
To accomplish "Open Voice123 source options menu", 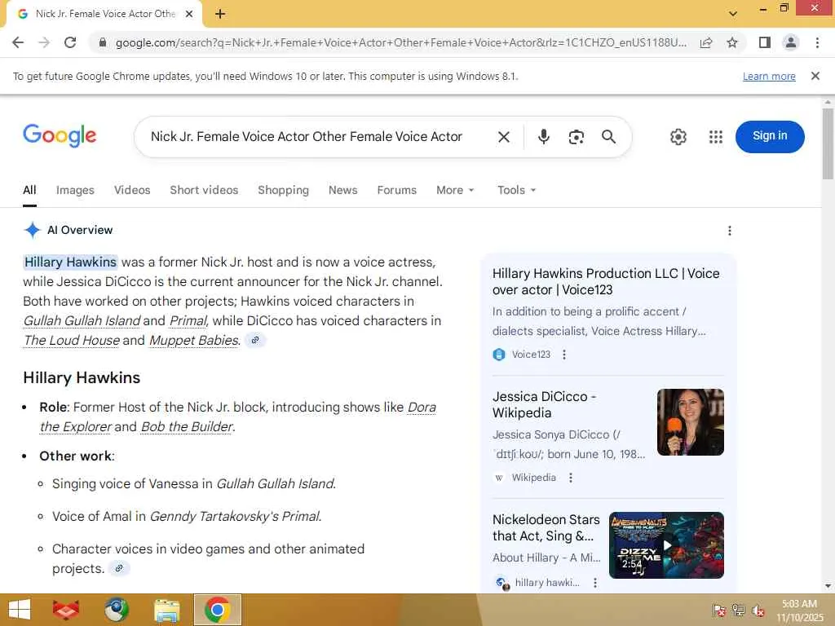I will coord(564,355).
